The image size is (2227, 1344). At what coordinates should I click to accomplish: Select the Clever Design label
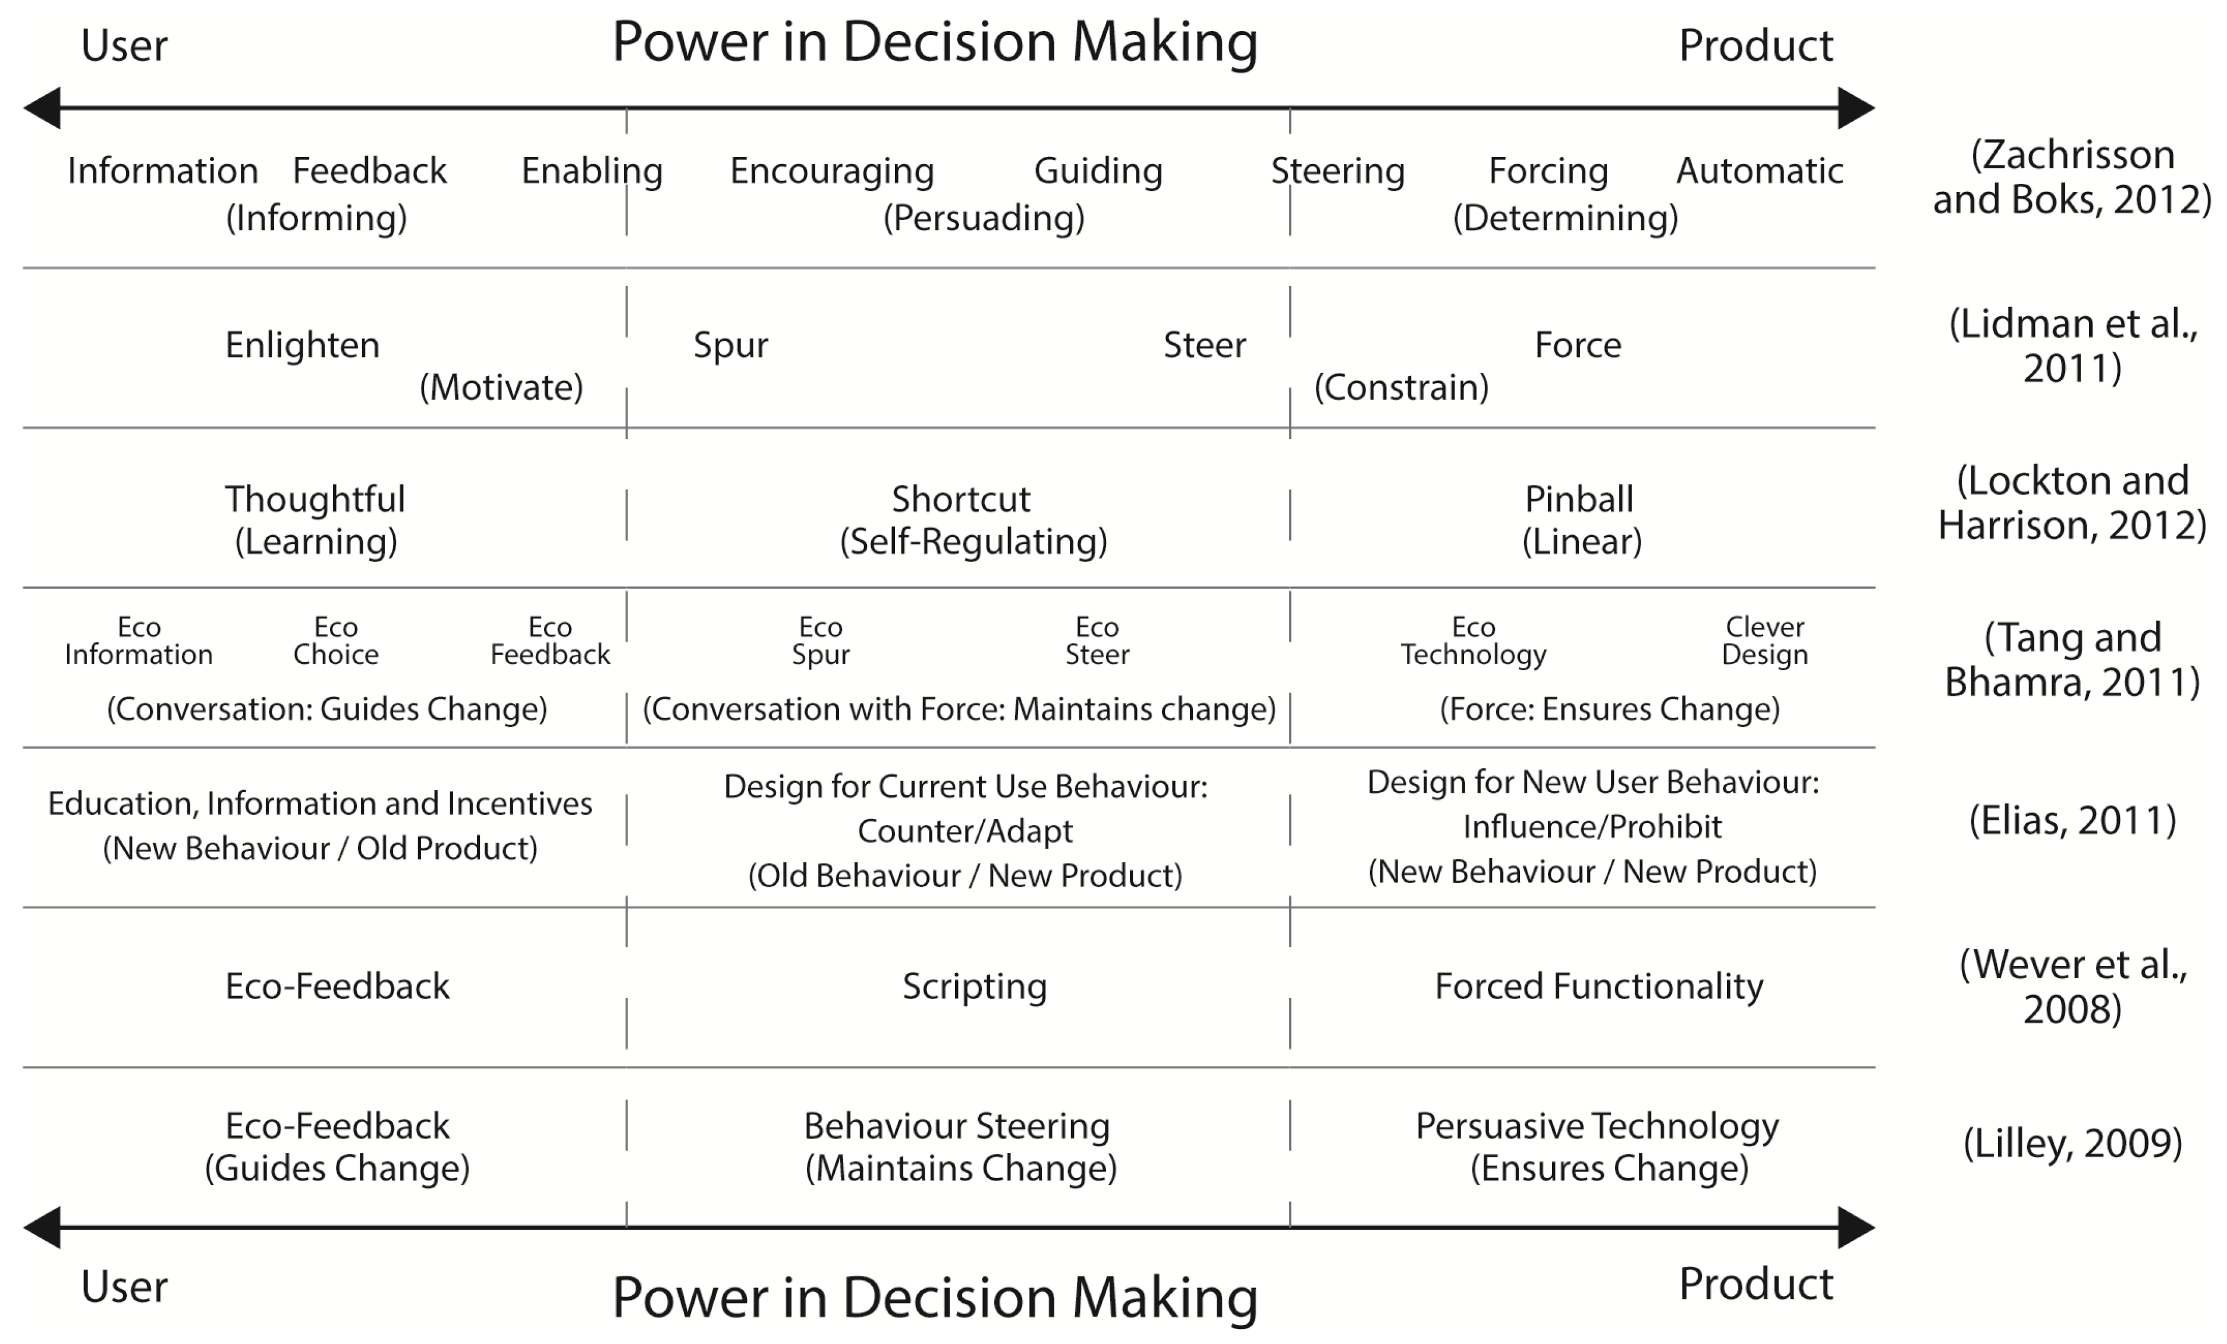[1764, 640]
